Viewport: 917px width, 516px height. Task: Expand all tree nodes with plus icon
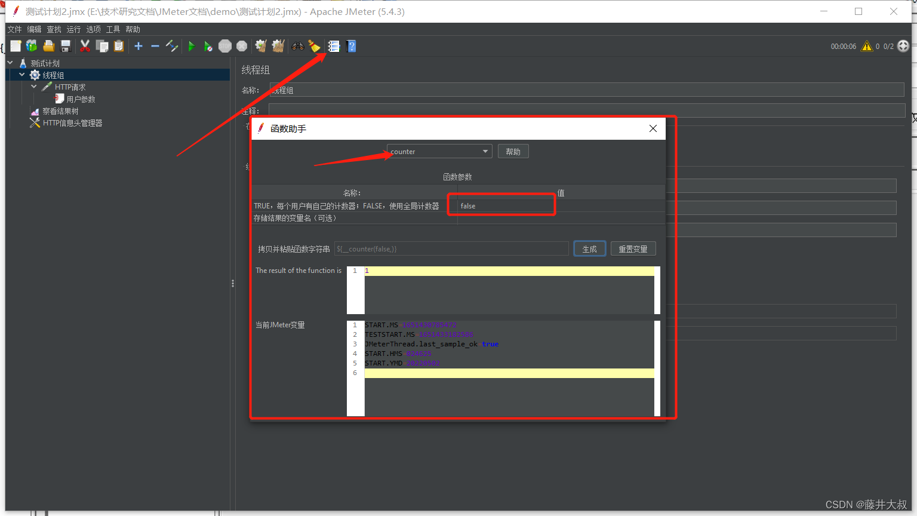139,46
